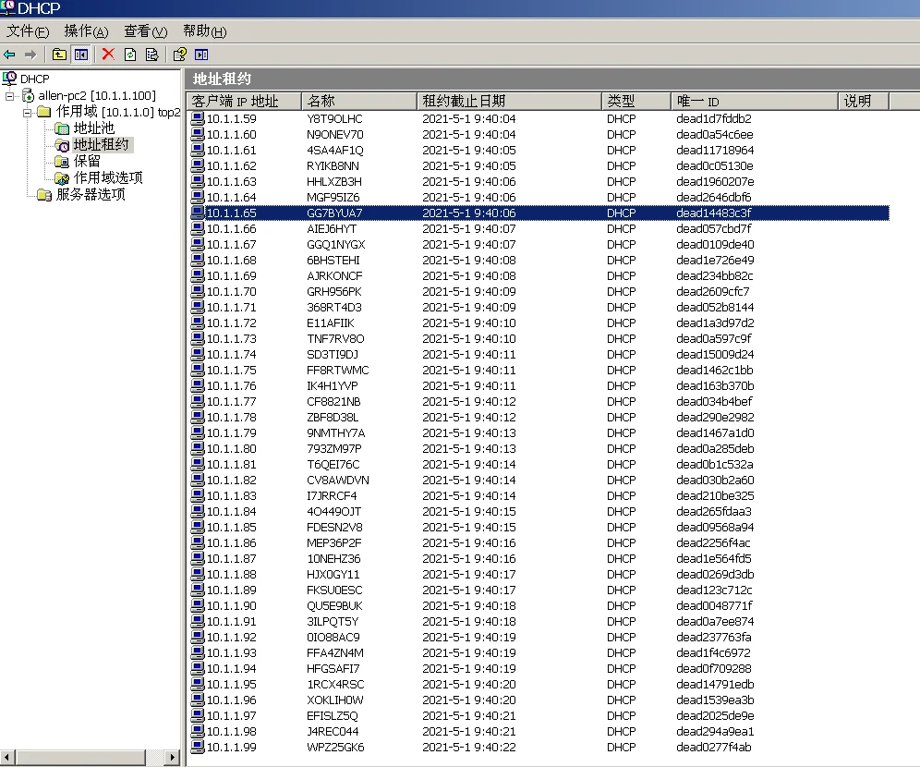The width and height of the screenshot is (920, 767).
Task: Click the 地址池 folder icon
Action: click(62, 128)
